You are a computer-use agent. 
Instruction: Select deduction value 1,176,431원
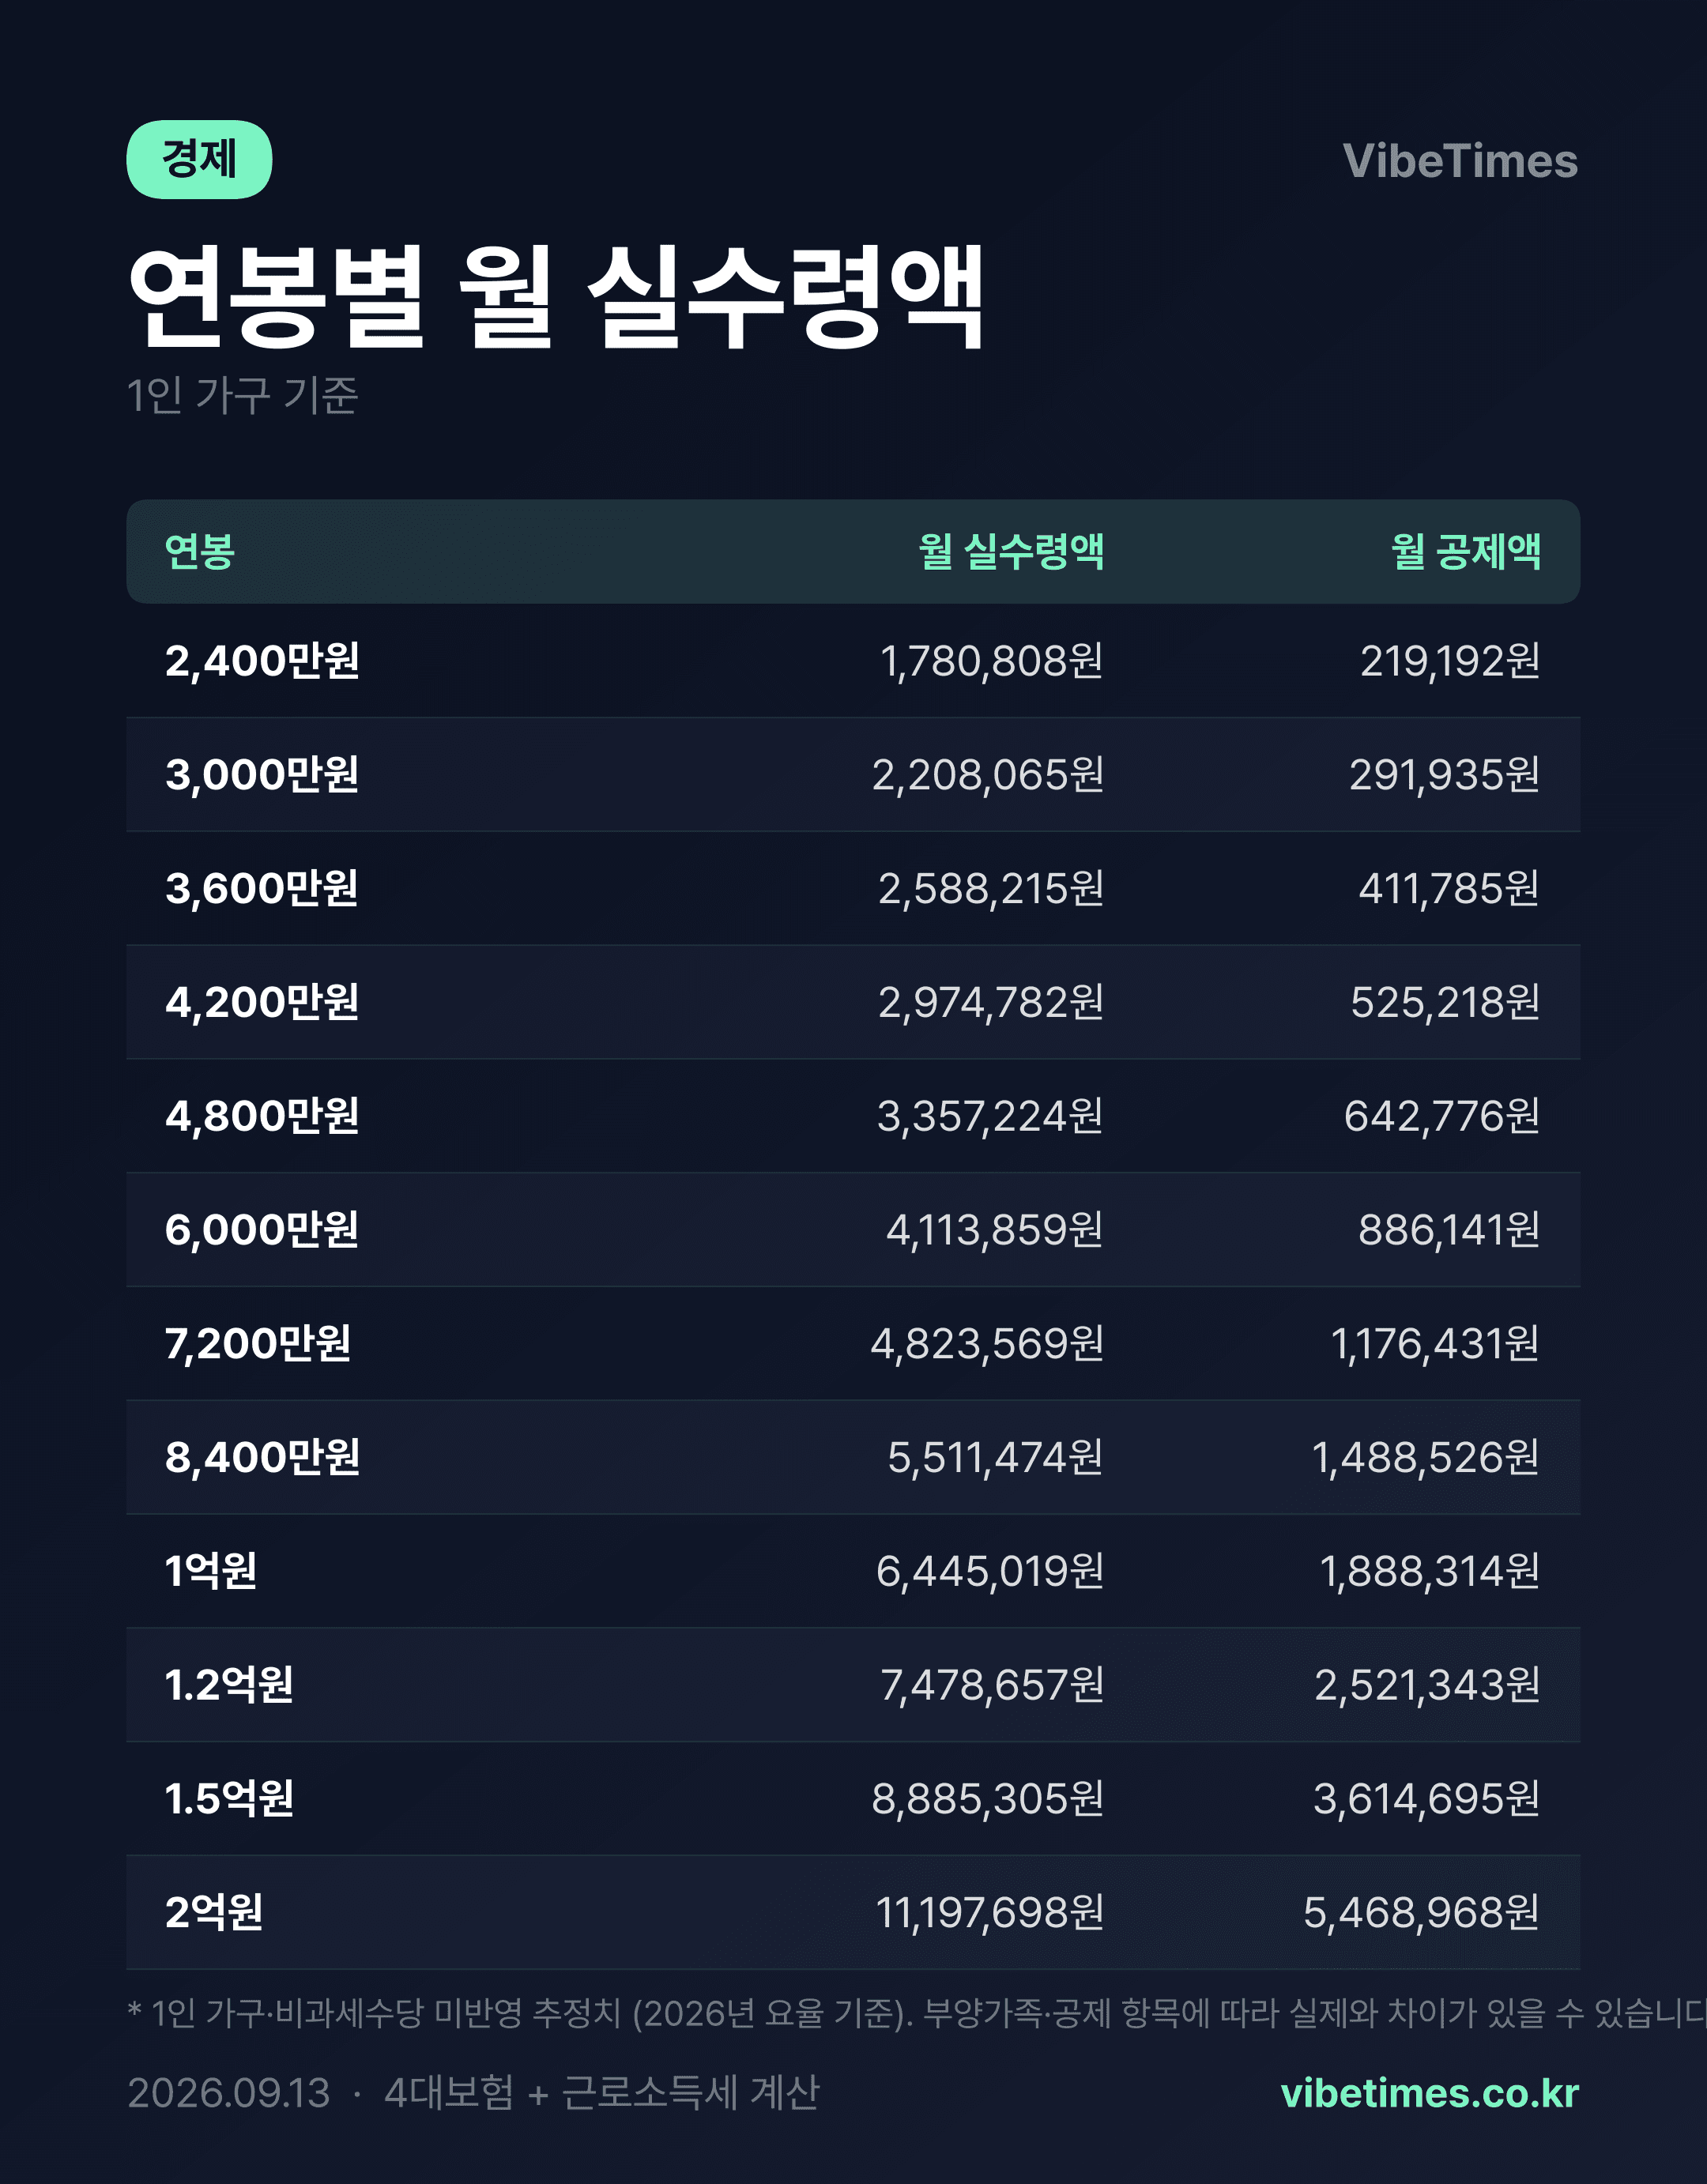pyautogui.click(x=1435, y=1344)
